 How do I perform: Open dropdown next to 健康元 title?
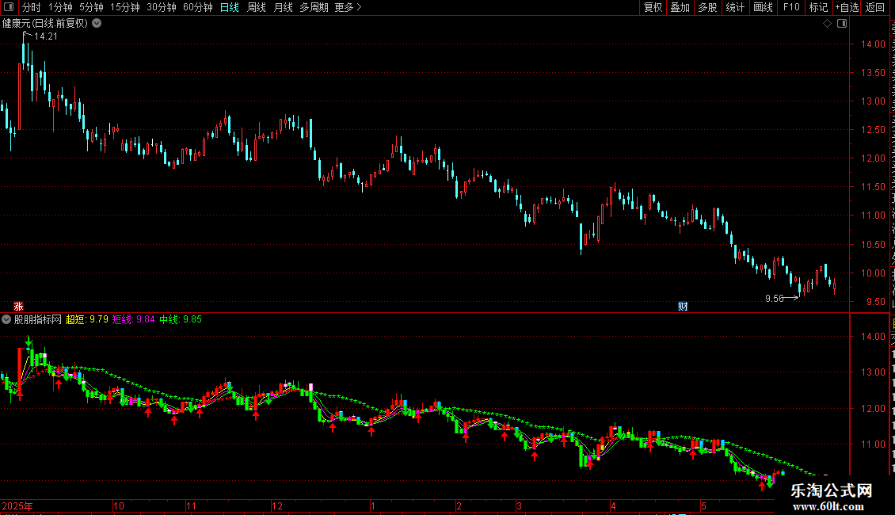[x=97, y=23]
